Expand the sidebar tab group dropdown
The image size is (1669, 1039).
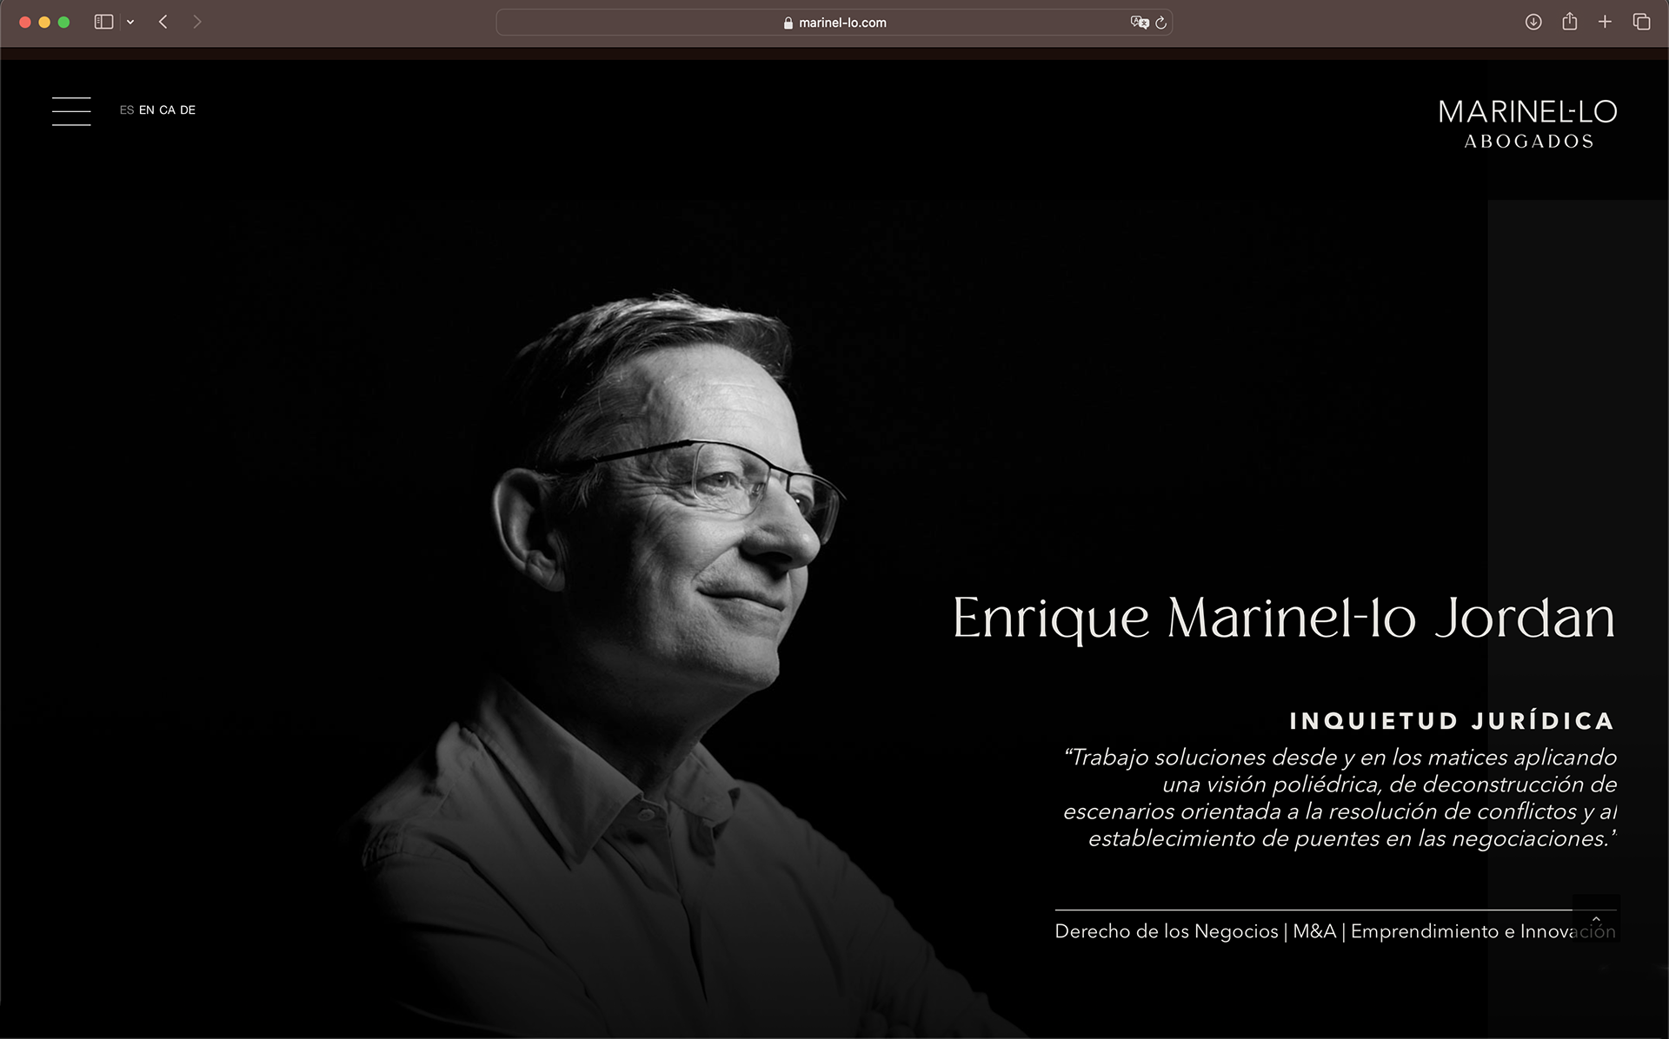(x=130, y=22)
